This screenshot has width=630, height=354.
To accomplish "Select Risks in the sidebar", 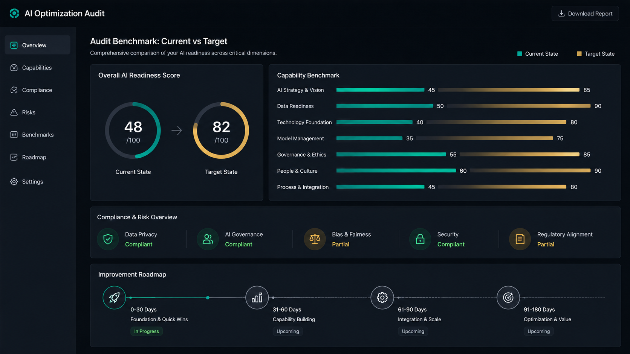I will [x=37, y=112].
